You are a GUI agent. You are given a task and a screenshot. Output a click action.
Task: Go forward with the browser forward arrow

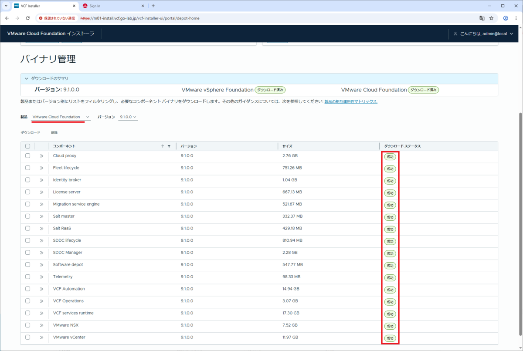17,18
